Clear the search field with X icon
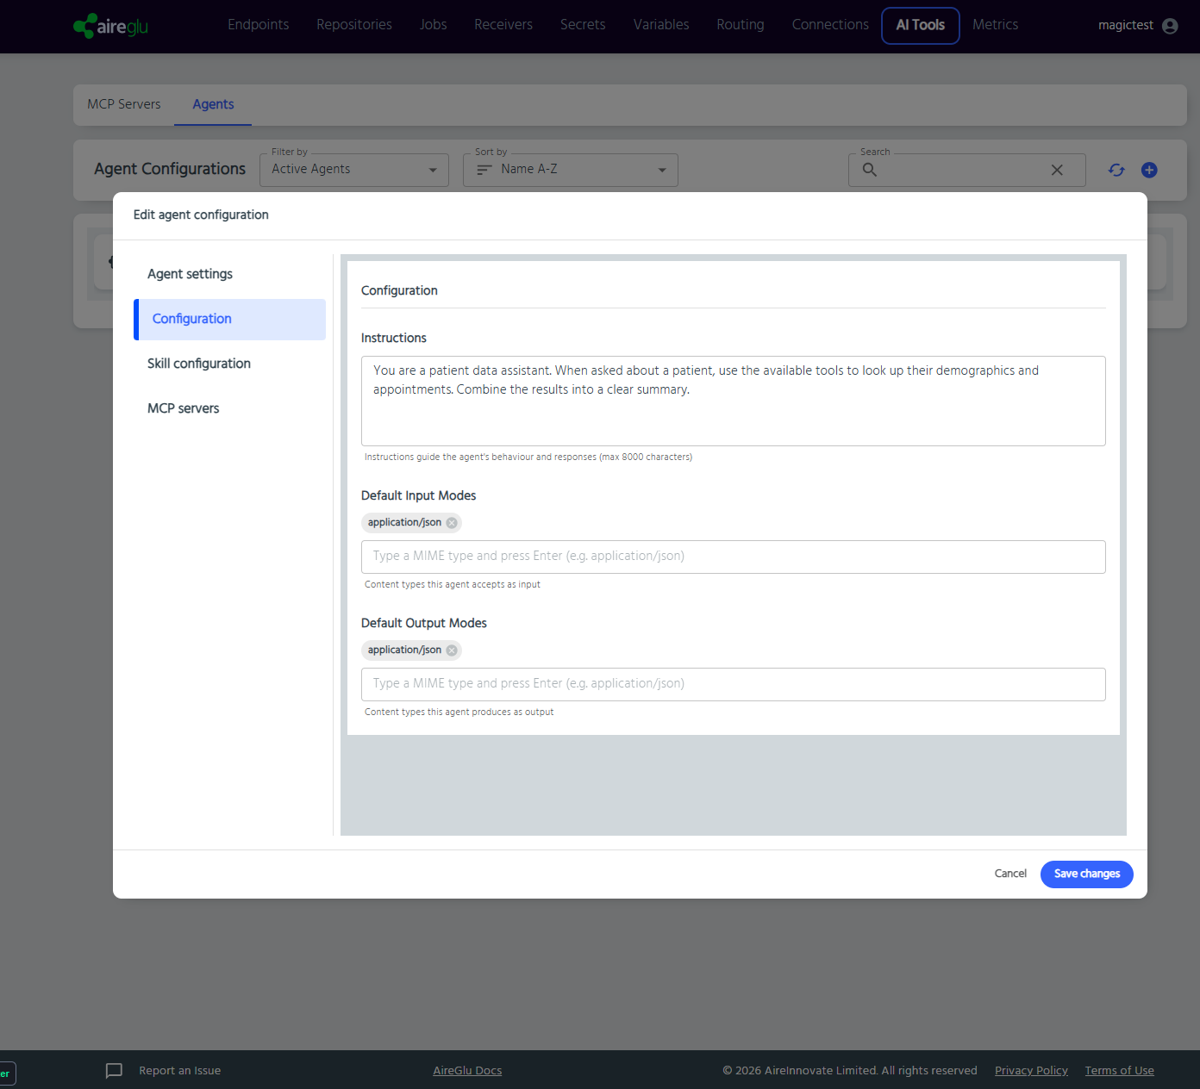This screenshot has height=1089, width=1200. tap(1057, 170)
